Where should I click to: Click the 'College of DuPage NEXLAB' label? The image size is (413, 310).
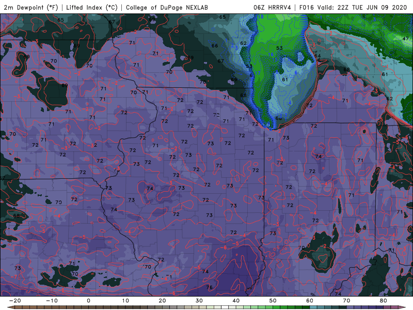(167, 7)
